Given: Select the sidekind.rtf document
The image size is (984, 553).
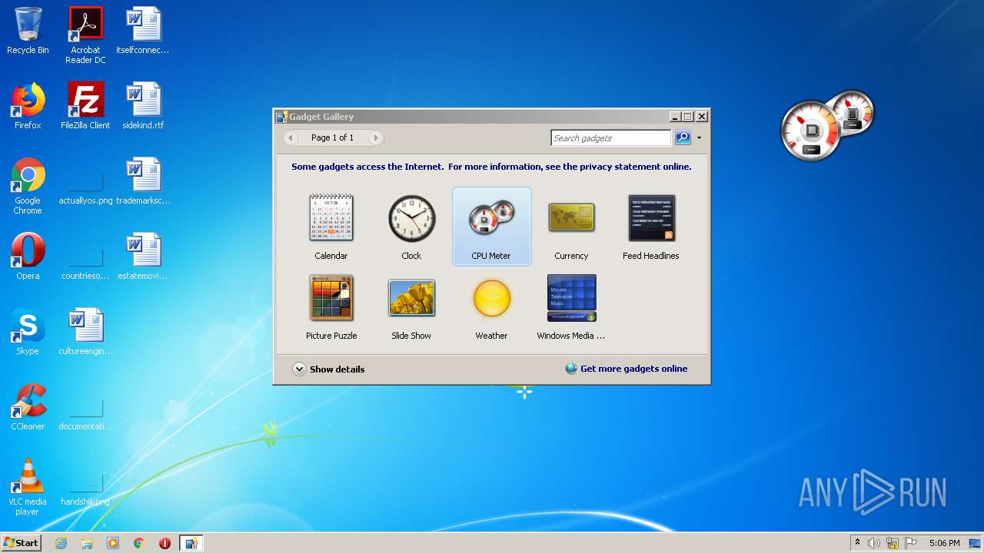Looking at the screenshot, I should (143, 106).
